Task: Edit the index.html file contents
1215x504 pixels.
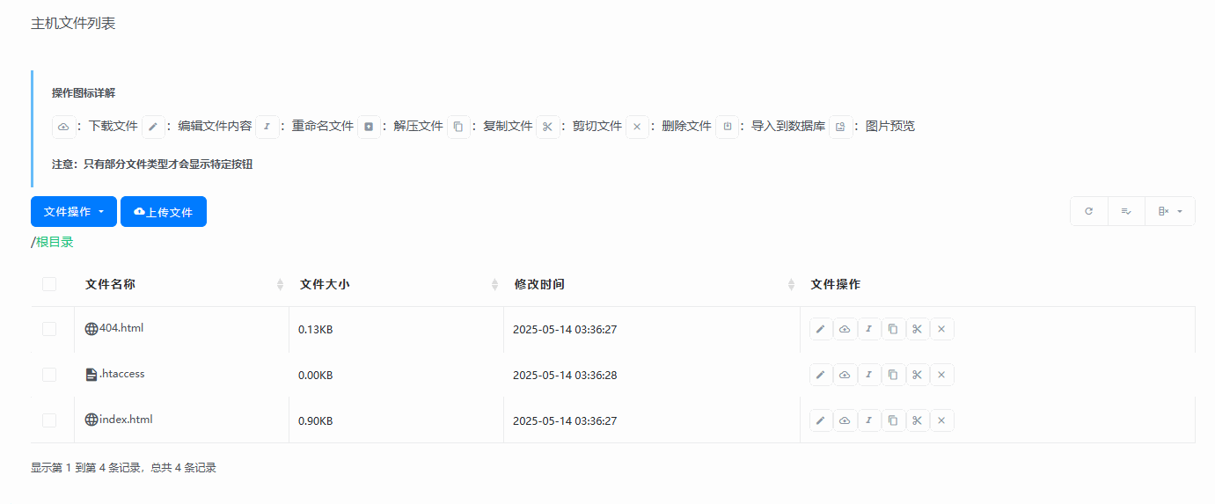Action: 821,420
